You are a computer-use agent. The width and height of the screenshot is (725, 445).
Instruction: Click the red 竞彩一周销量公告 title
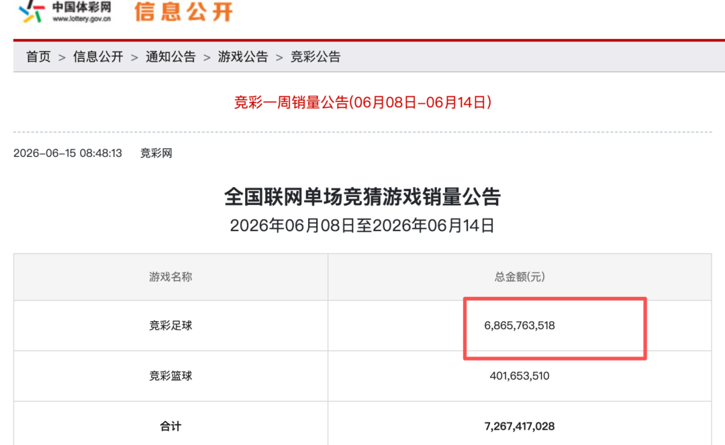362,102
